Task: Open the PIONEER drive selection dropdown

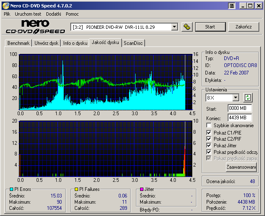Action: 175,27
